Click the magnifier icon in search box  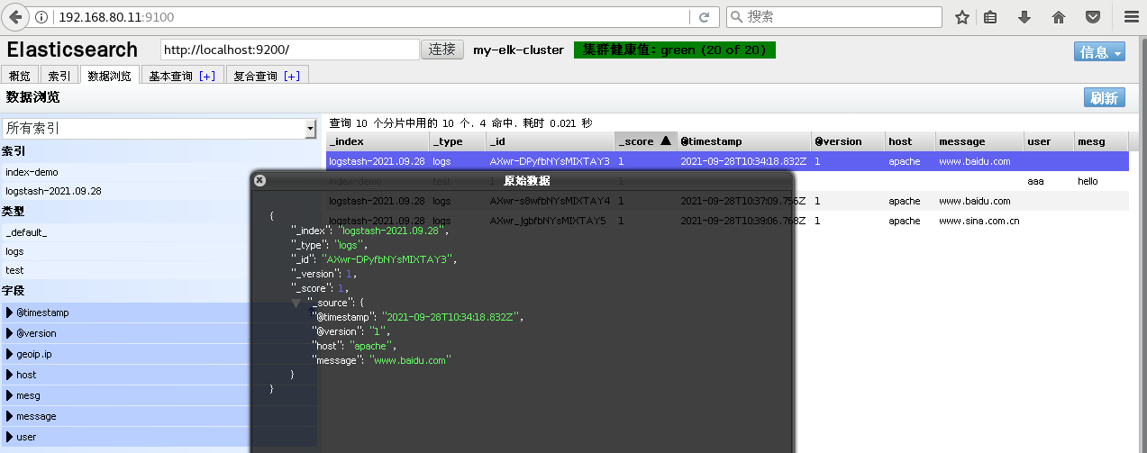coord(736,17)
